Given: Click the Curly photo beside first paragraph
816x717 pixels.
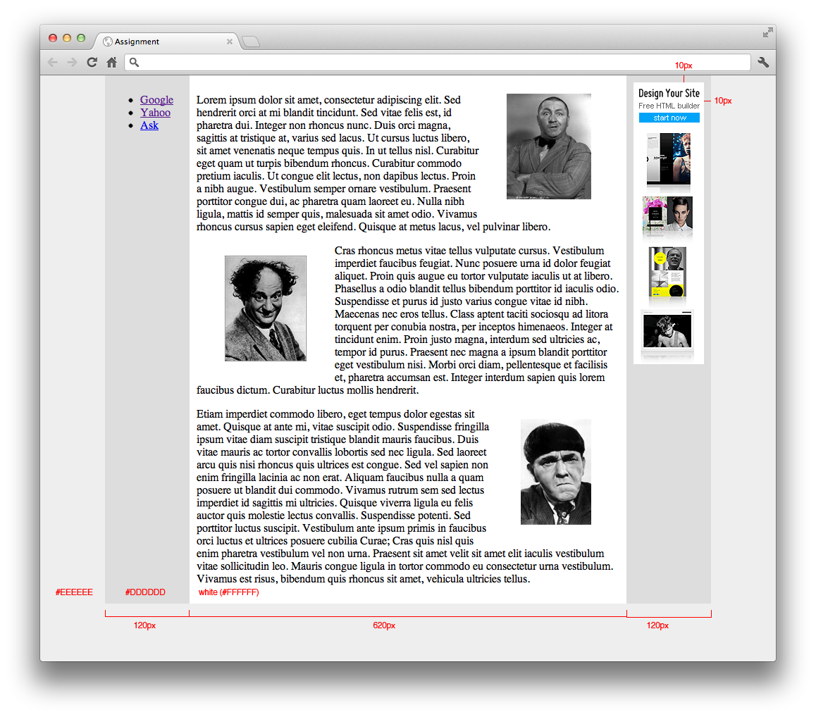Looking at the screenshot, I should (548, 146).
